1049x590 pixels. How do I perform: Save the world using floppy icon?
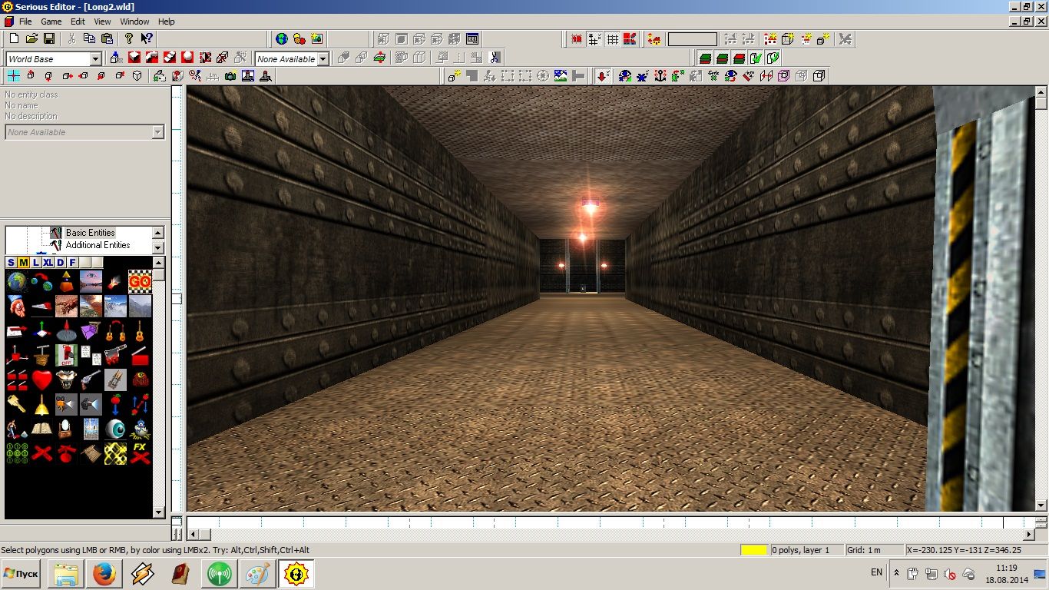coord(48,38)
